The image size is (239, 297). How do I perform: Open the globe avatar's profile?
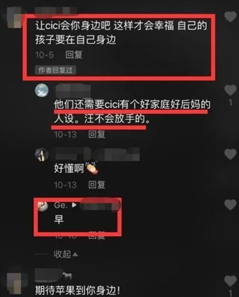42,90
